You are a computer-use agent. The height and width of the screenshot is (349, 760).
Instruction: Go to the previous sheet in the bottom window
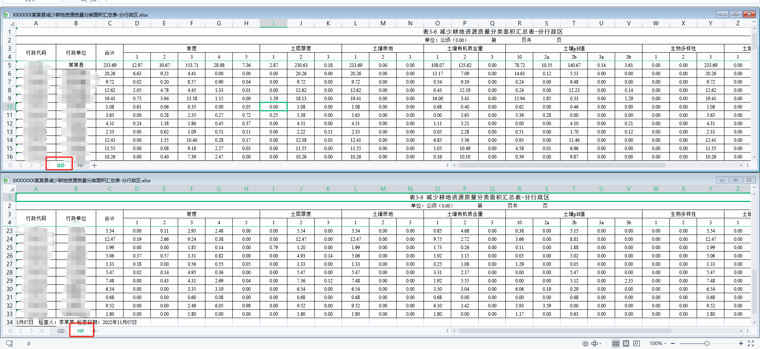tap(21, 331)
